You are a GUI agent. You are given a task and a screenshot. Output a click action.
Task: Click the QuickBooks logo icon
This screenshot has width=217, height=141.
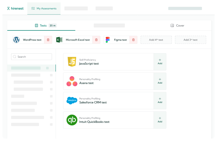click(x=72, y=120)
